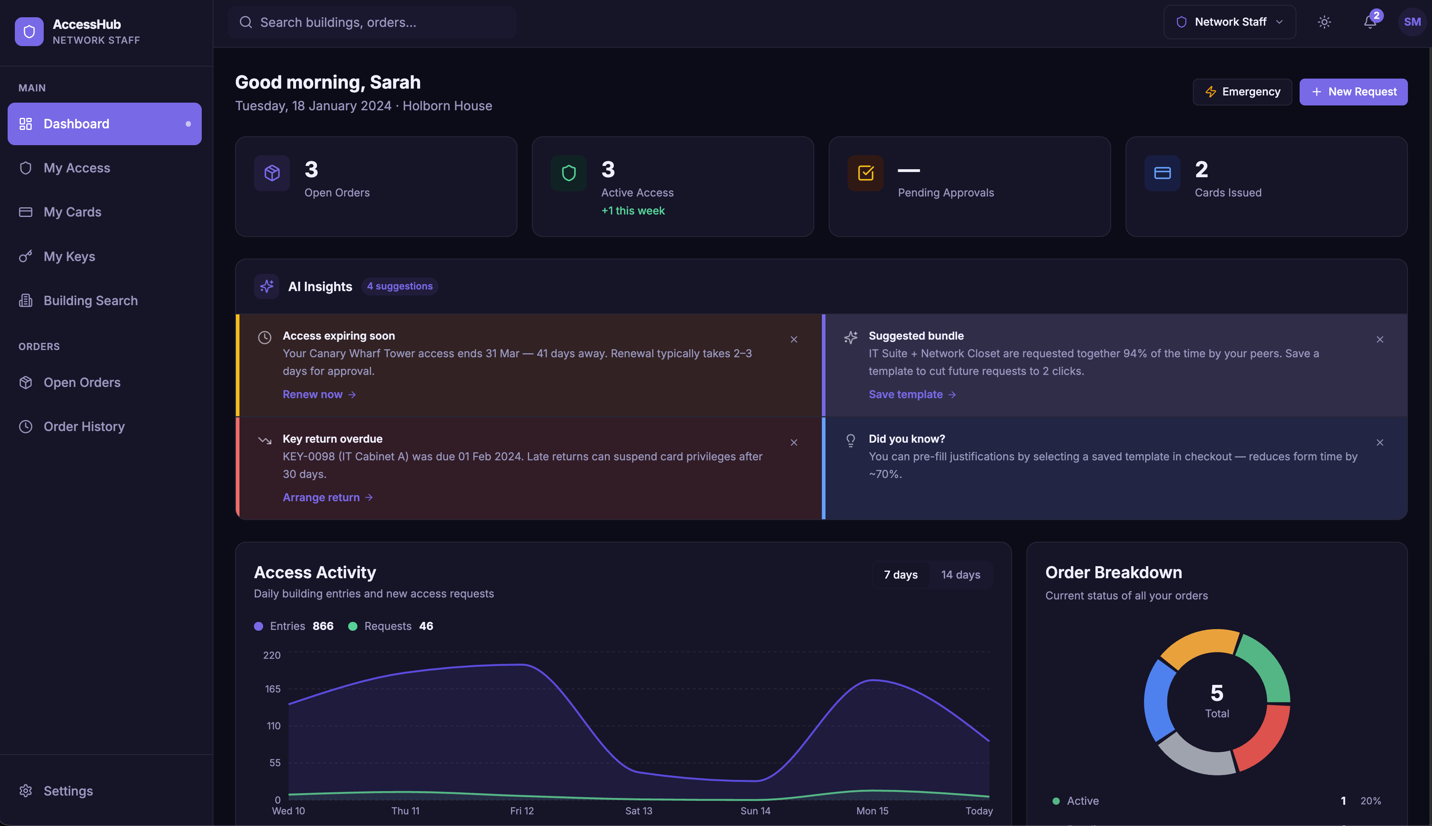Click the Open Orders cube icon card
This screenshot has height=826, width=1432.
(x=272, y=173)
